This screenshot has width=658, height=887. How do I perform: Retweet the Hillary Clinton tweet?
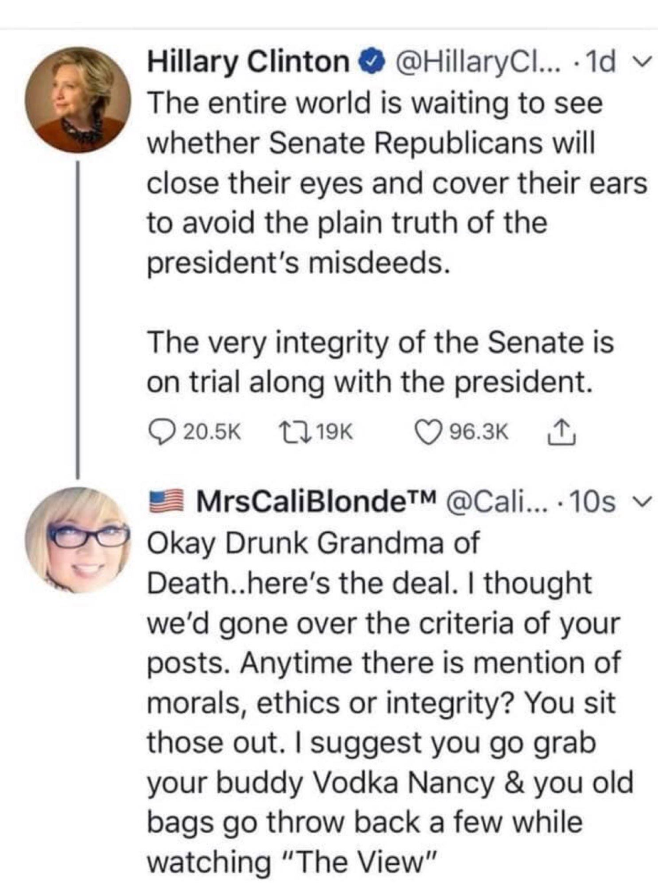point(292,431)
